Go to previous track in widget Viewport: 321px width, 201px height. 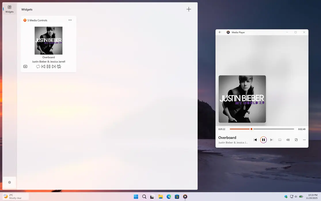point(43,67)
